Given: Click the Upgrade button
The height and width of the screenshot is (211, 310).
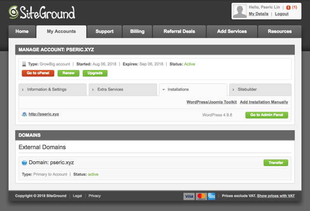Looking at the screenshot, I should click(95, 73).
